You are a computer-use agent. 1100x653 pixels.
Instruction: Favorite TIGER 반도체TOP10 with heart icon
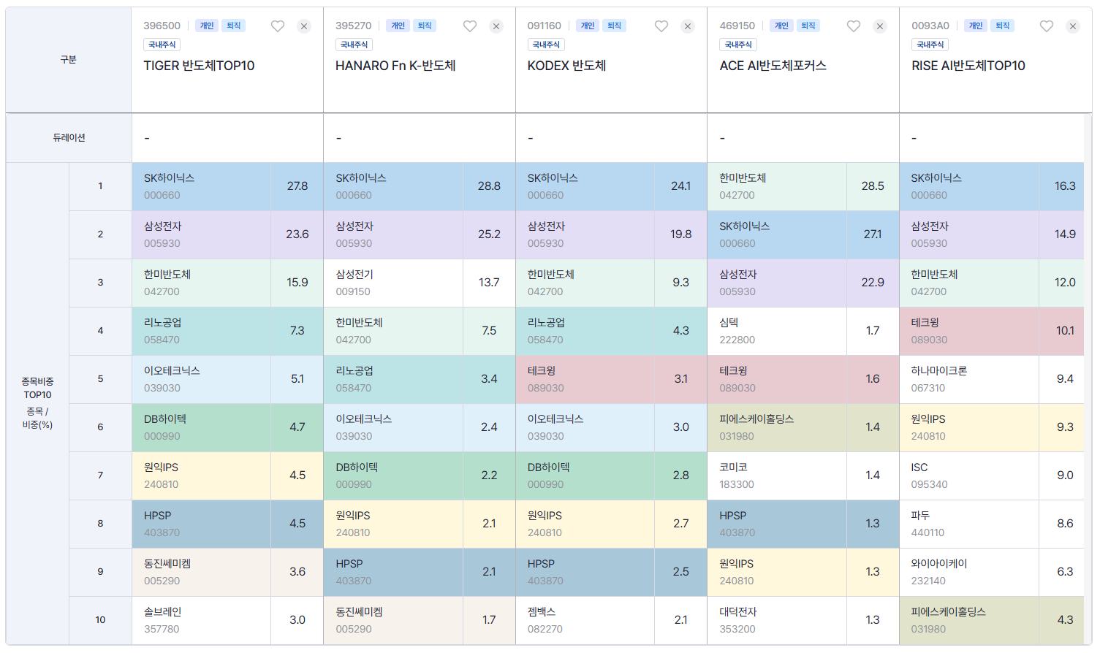click(x=278, y=26)
